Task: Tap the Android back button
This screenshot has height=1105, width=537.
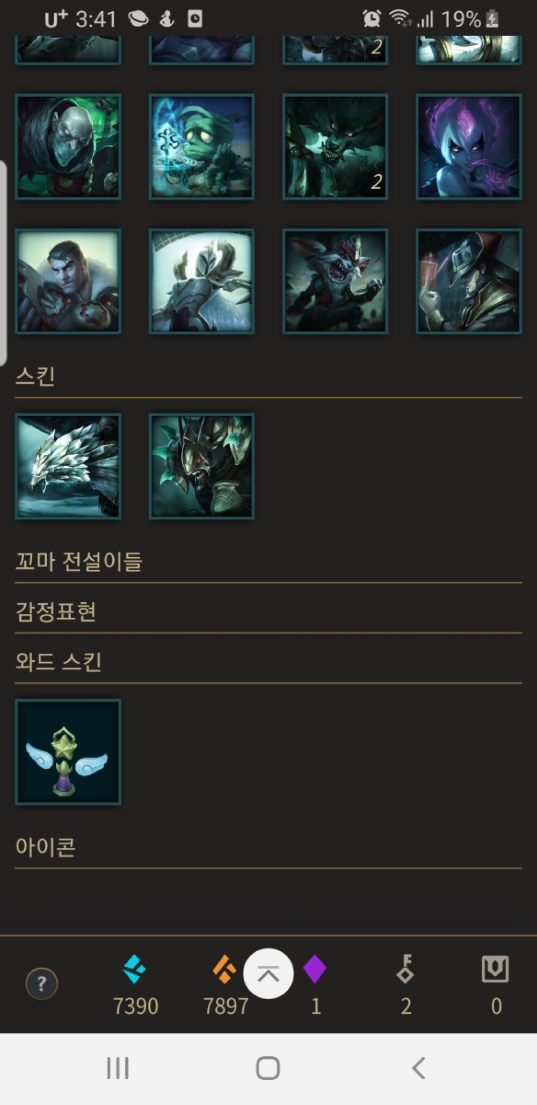Action: pos(418,1068)
